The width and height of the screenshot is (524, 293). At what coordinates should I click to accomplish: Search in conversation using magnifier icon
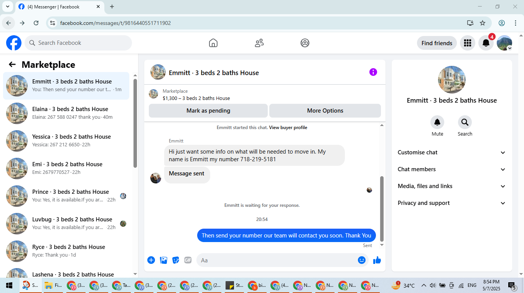[x=465, y=122]
